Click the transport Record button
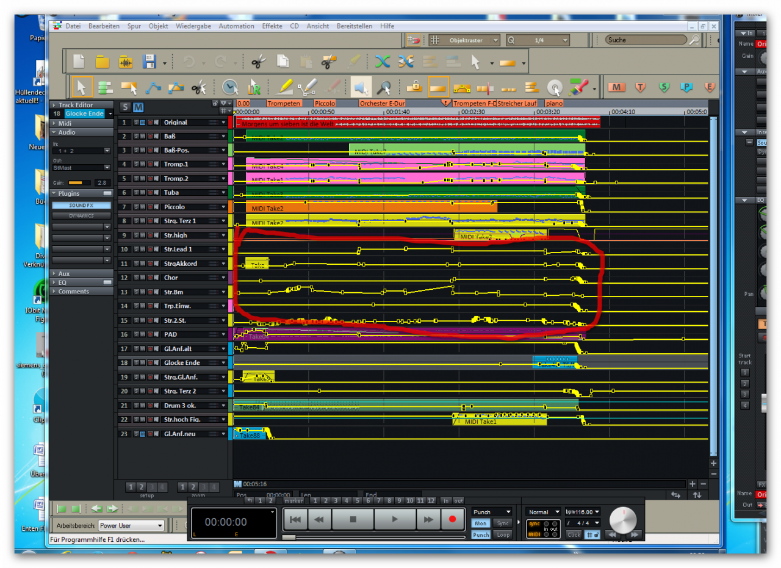The width and height of the screenshot is (781, 568). coord(452,519)
